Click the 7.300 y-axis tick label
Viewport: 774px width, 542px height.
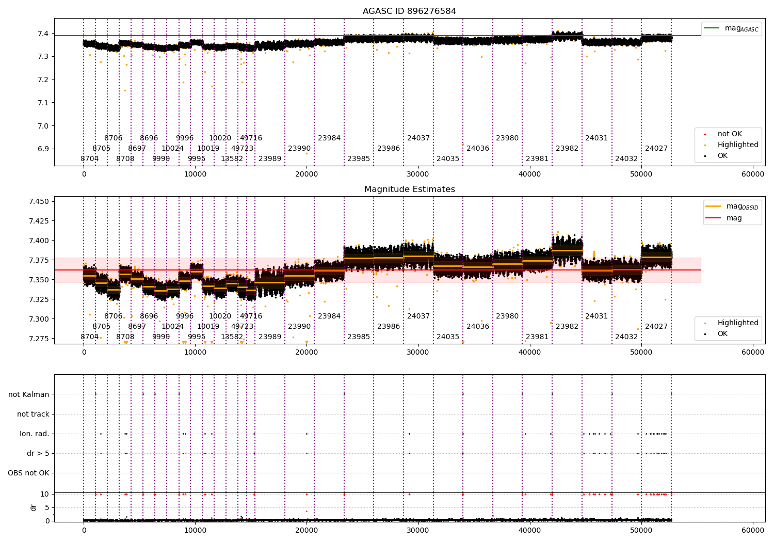coord(39,319)
